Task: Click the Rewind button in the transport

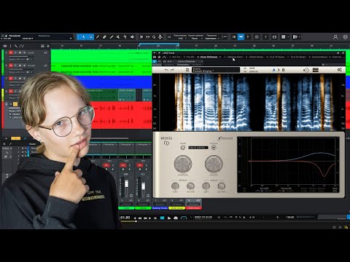Action: tap(140, 218)
